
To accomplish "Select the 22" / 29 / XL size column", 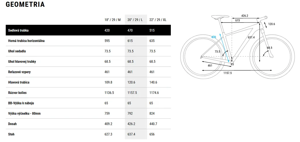I will [158, 20].
